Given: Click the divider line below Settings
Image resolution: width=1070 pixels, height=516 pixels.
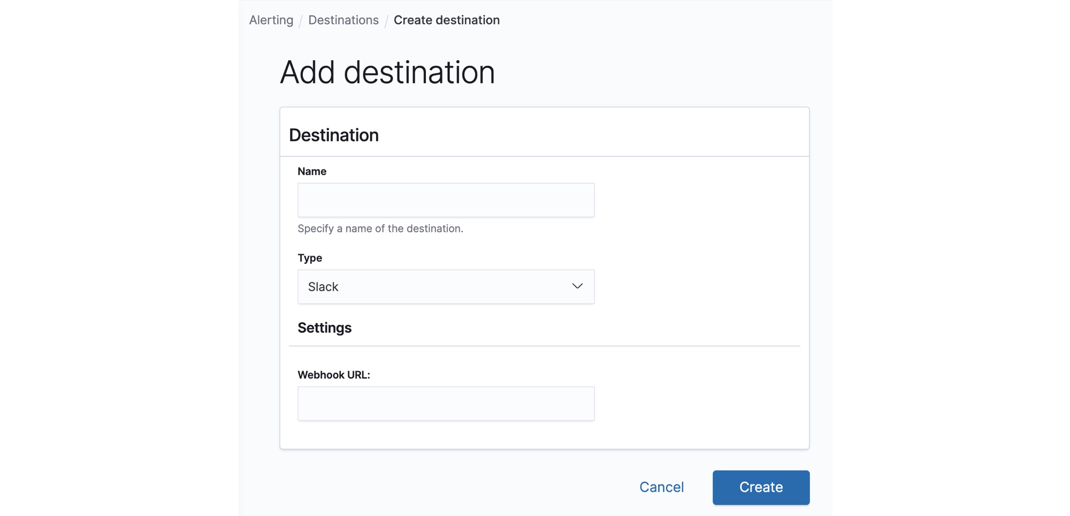Looking at the screenshot, I should [x=544, y=346].
